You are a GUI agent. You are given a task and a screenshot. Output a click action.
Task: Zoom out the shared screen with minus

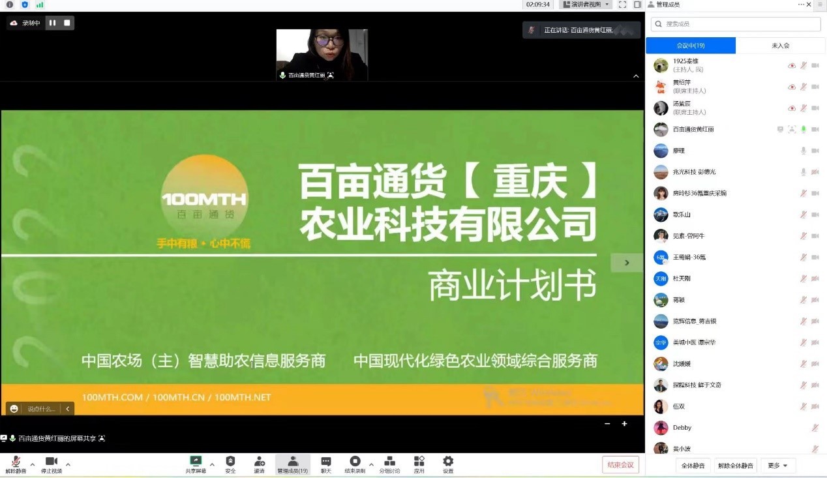coord(607,424)
